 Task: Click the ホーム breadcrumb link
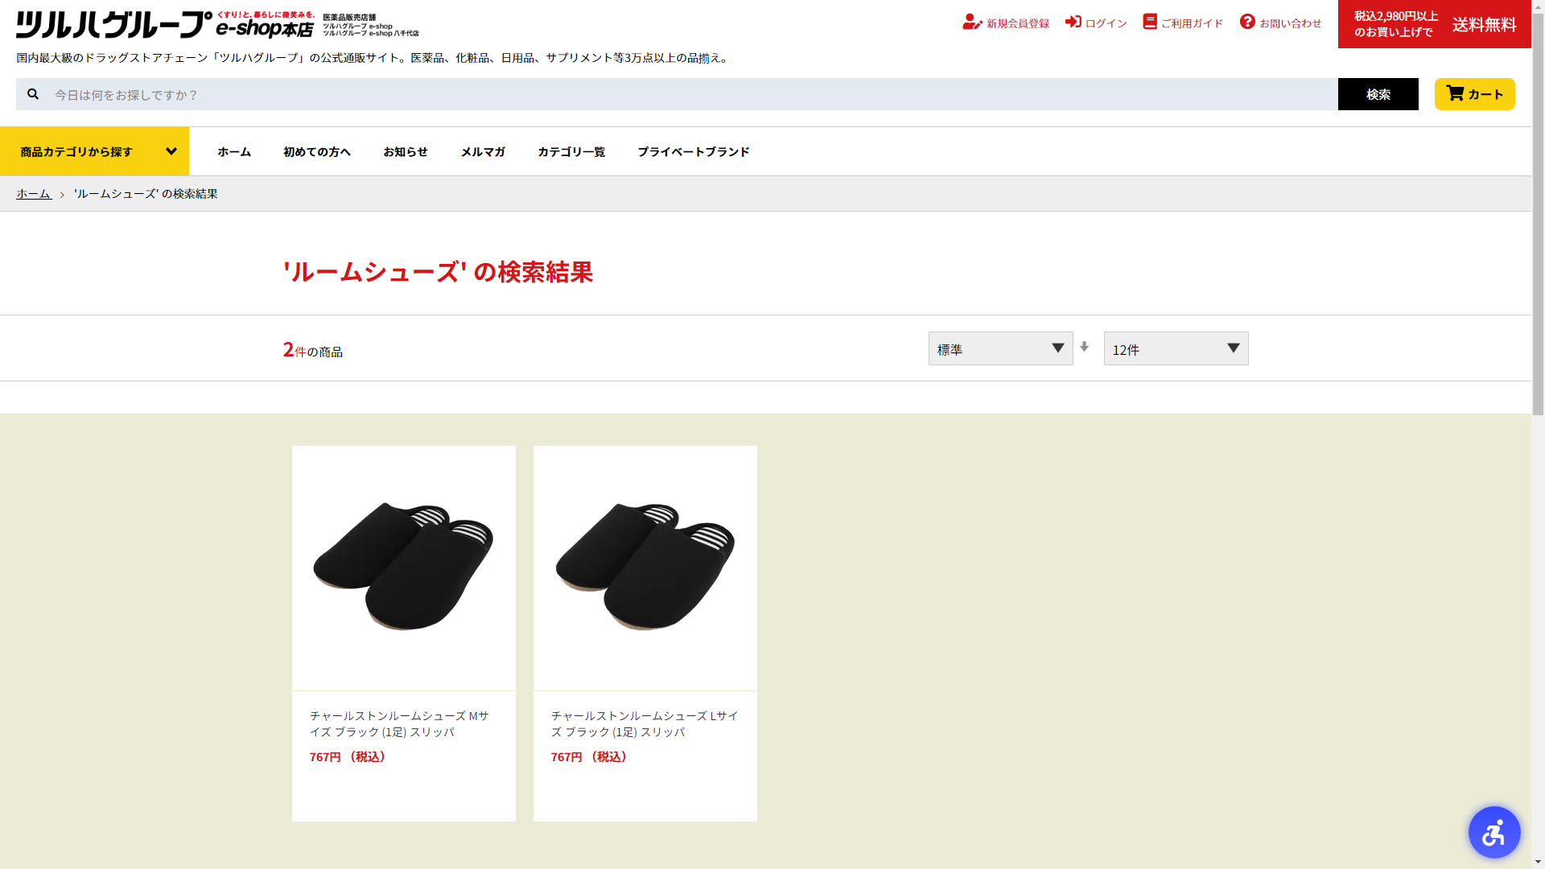pyautogui.click(x=34, y=194)
